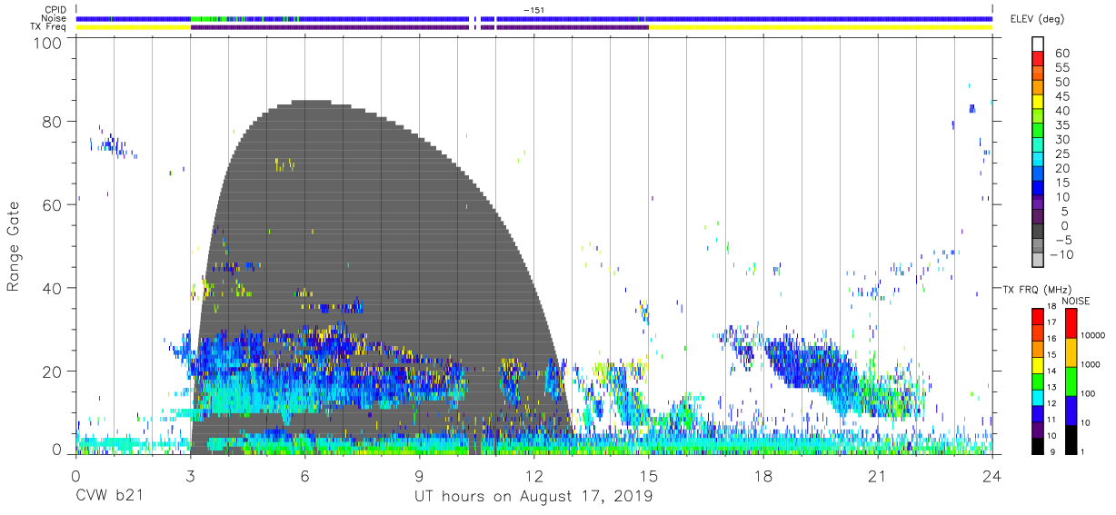1116x515 pixels.
Task: Click the '3' tick on the UT hours axis
Action: click(190, 475)
